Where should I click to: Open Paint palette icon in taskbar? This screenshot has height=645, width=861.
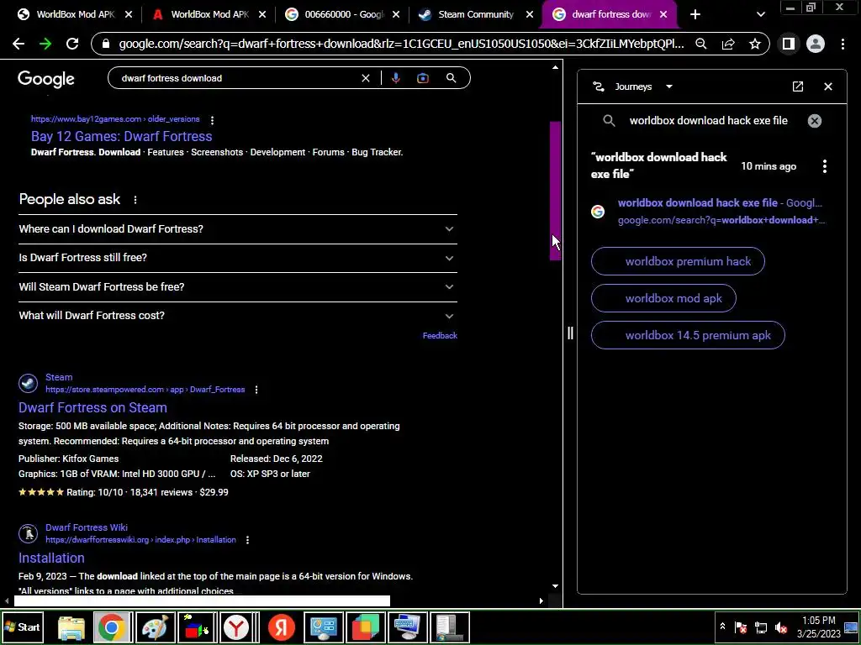(155, 627)
